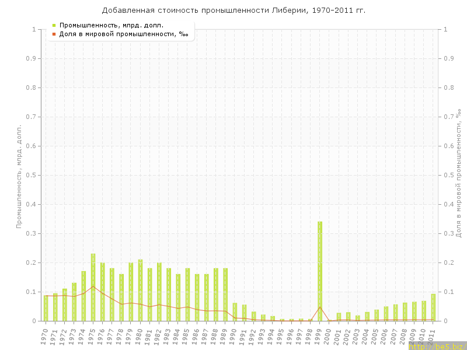
Task: Click the orange line peak at 1975
Action: pyautogui.click(x=93, y=286)
